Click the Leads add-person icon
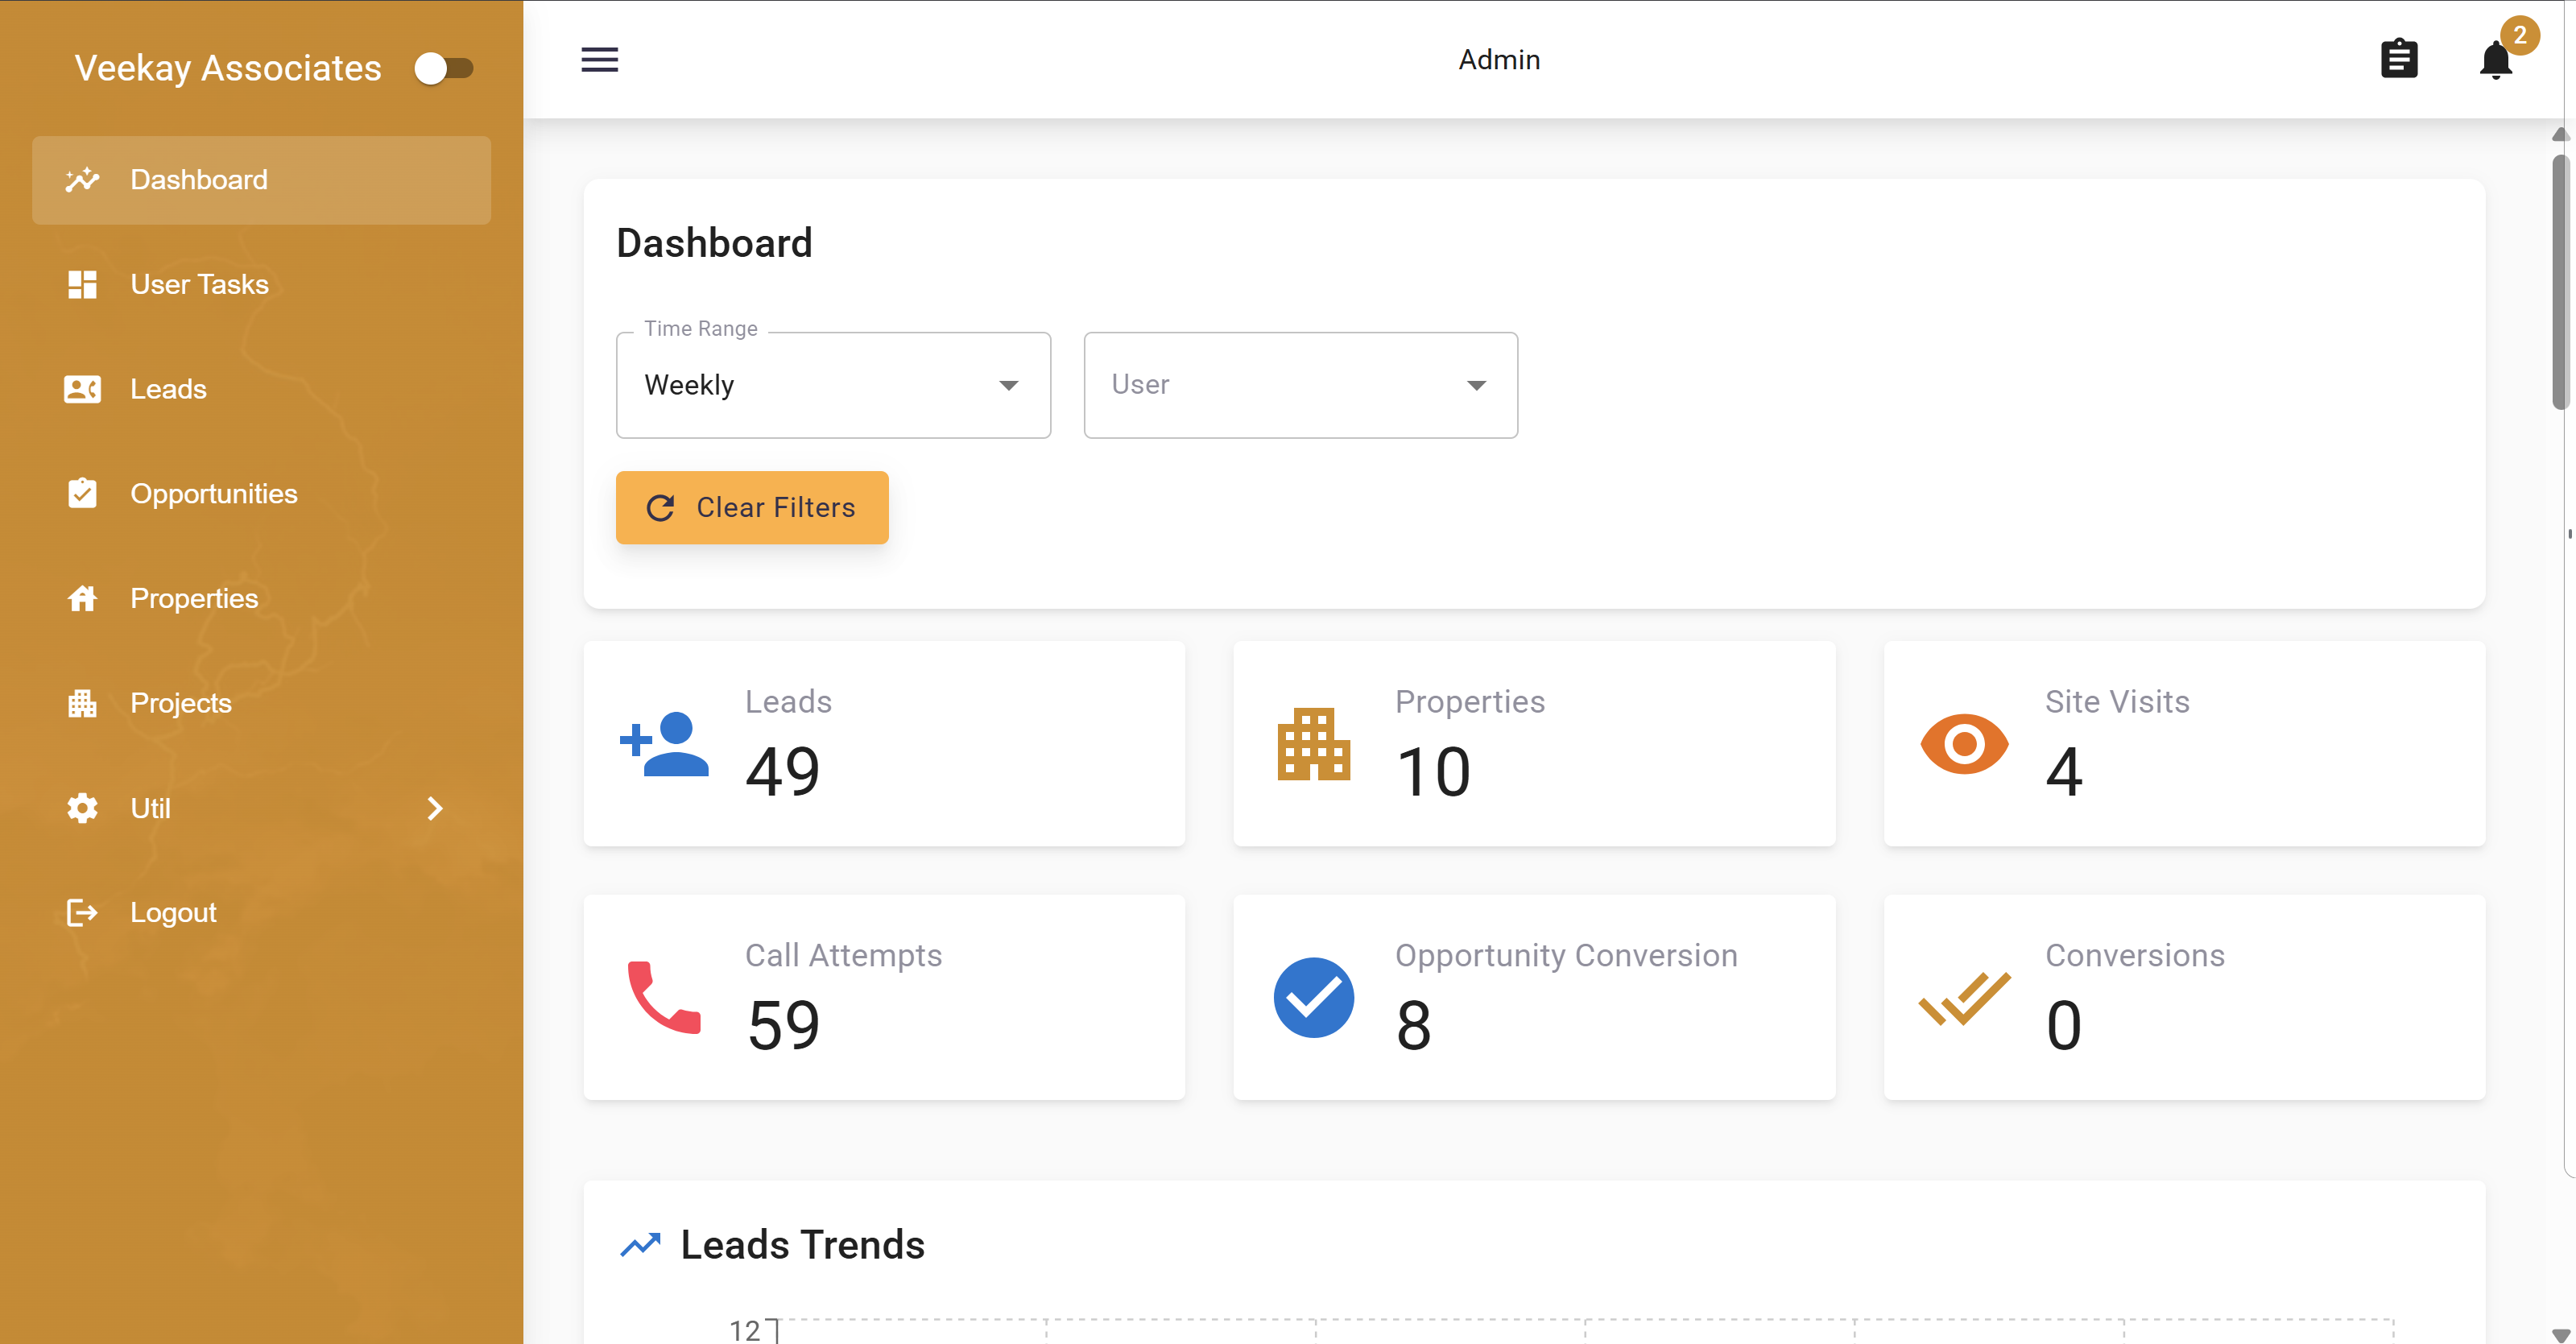 click(x=664, y=744)
